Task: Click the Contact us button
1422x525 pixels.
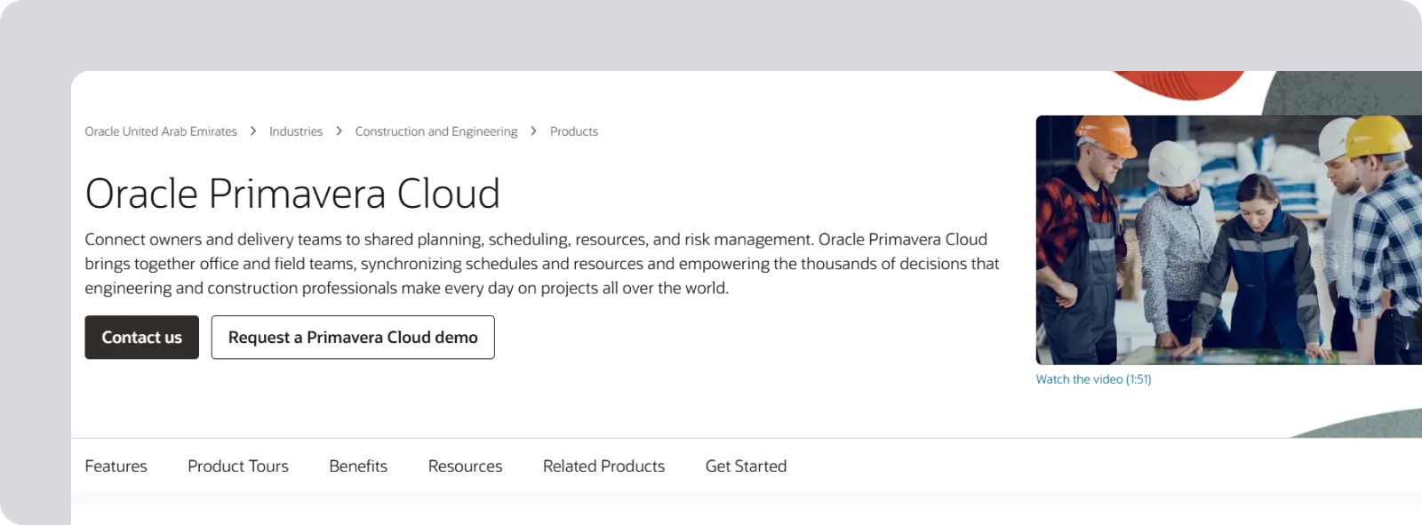Action: click(142, 338)
